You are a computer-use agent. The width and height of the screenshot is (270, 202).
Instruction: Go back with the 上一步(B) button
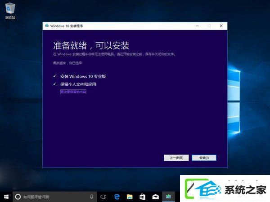[176, 158]
